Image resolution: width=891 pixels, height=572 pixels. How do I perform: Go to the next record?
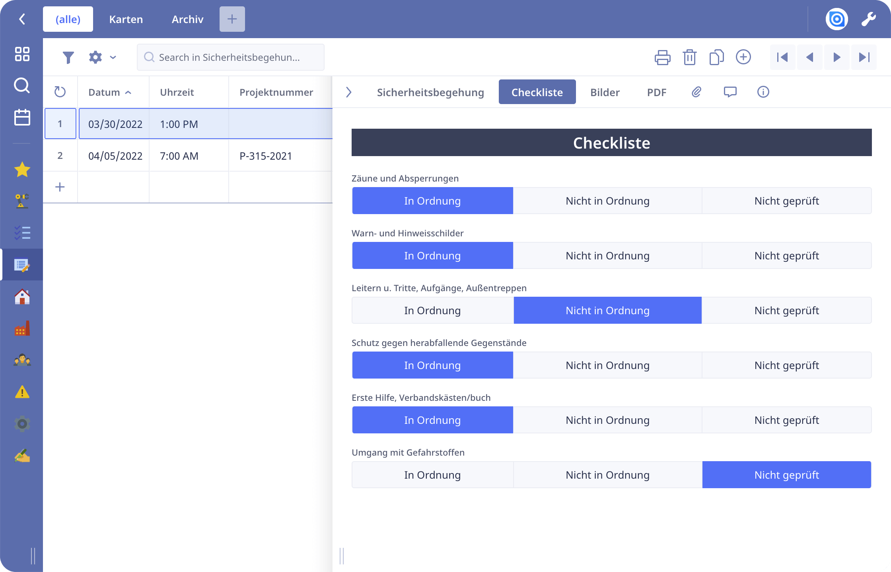[837, 58]
